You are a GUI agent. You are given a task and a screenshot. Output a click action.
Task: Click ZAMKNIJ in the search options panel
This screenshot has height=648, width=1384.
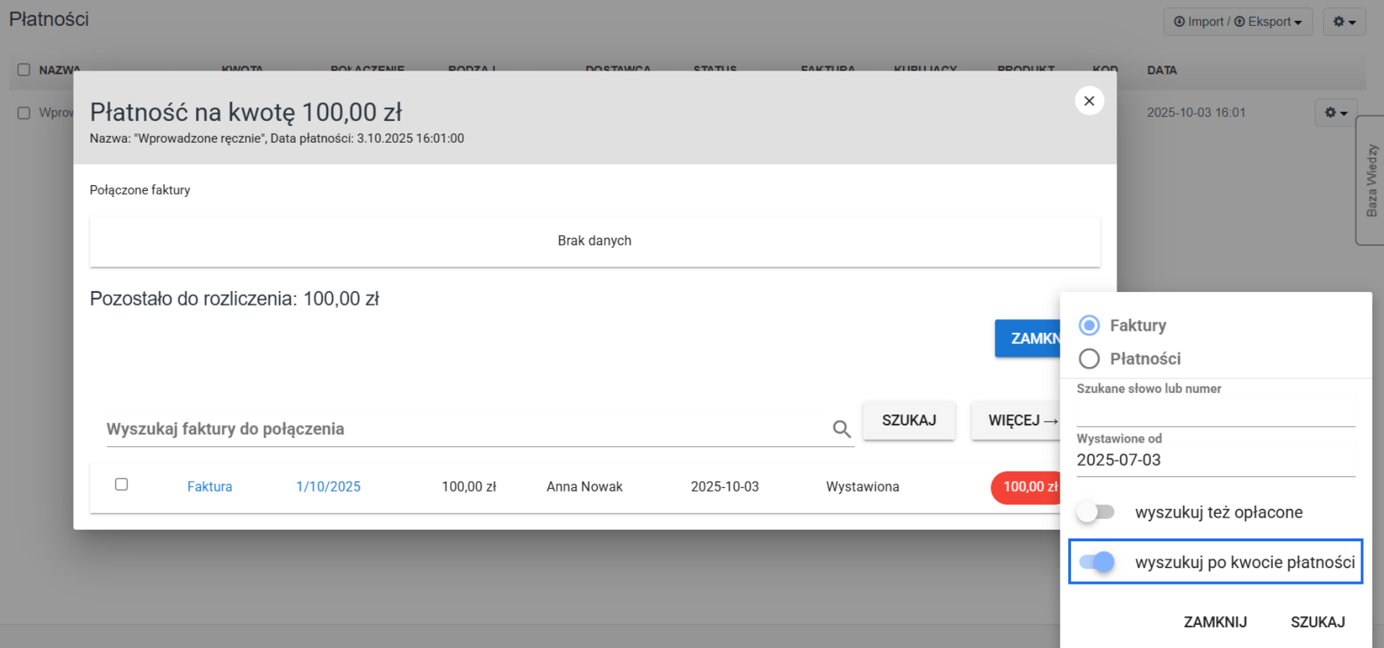point(1215,622)
